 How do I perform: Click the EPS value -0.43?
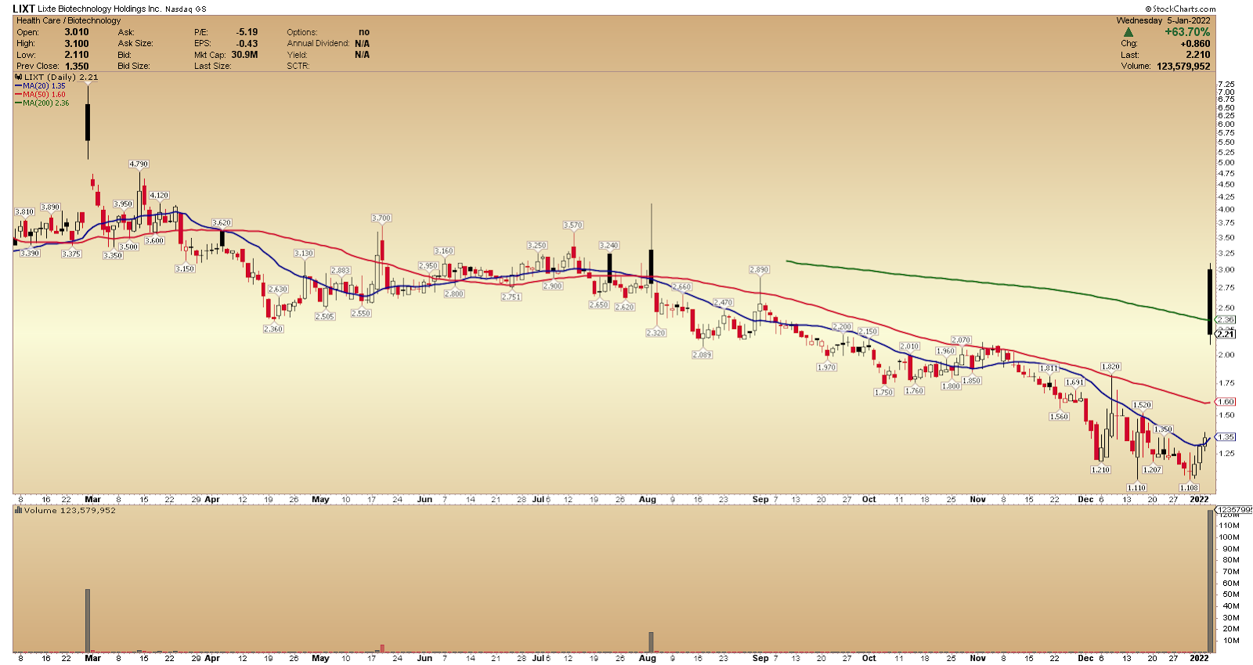(247, 44)
